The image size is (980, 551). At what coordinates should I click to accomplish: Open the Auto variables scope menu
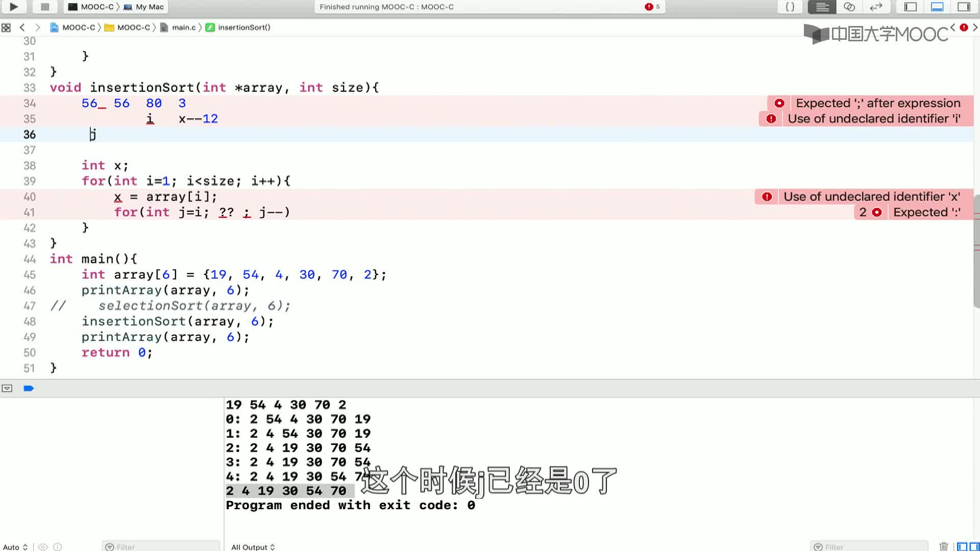click(x=15, y=547)
